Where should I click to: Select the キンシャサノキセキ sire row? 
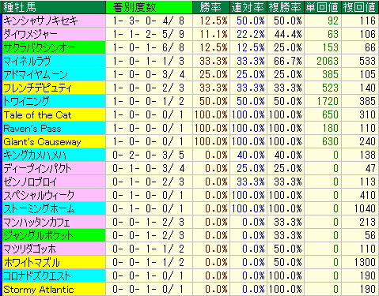pyautogui.click(x=191, y=21)
